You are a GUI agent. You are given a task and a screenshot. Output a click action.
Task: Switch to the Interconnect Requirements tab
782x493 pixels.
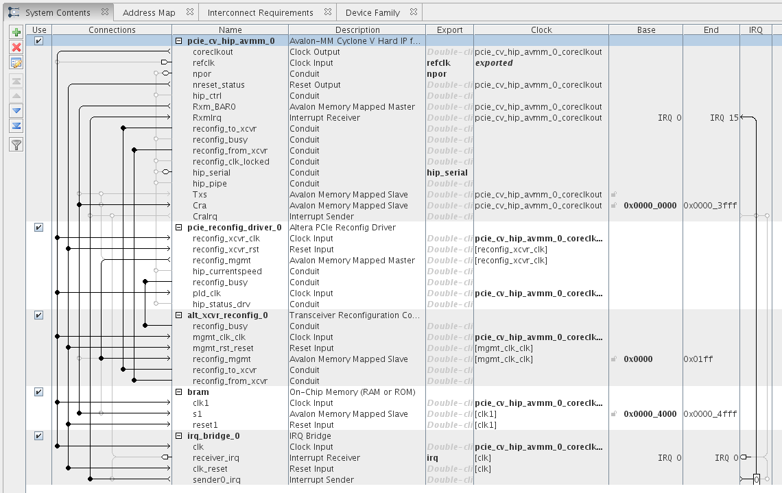(260, 12)
